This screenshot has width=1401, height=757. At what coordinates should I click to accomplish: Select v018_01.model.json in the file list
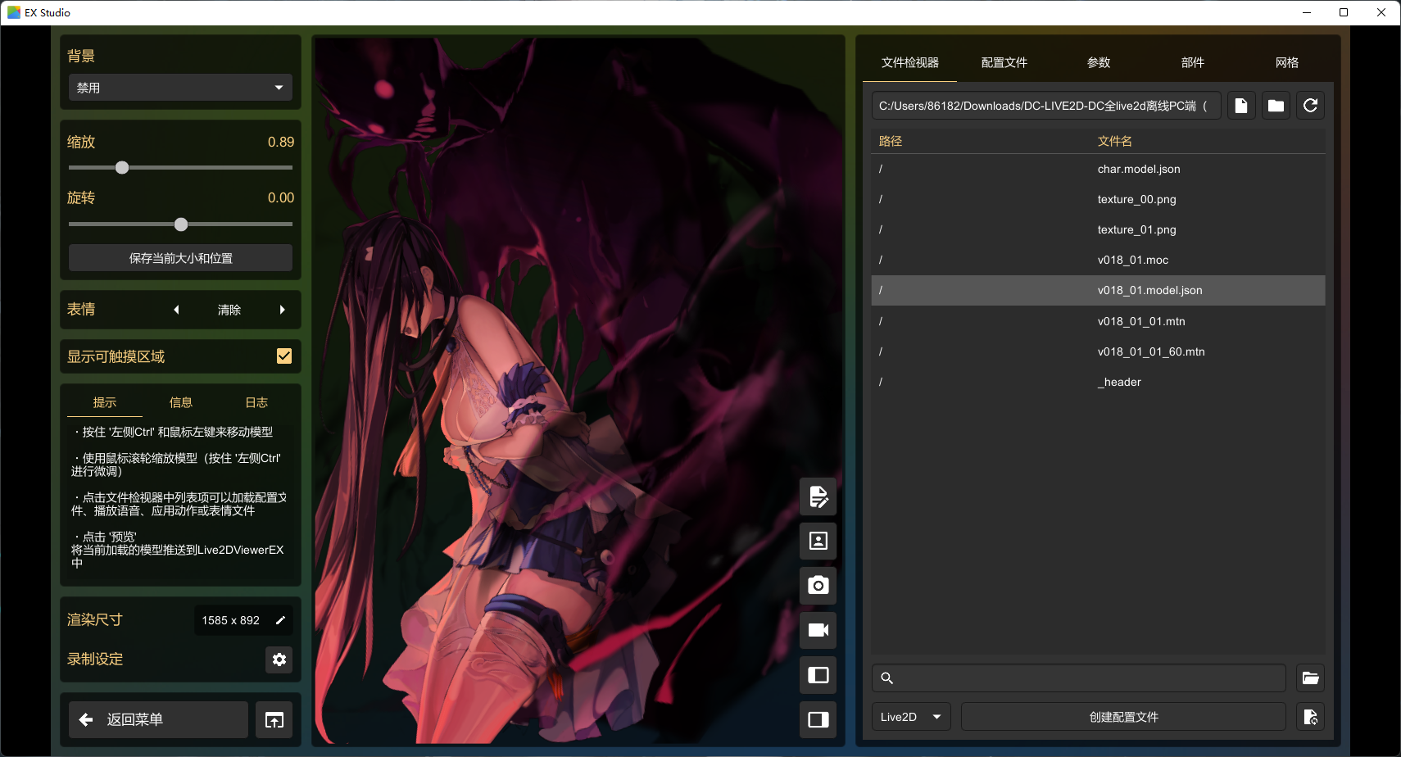[1098, 290]
